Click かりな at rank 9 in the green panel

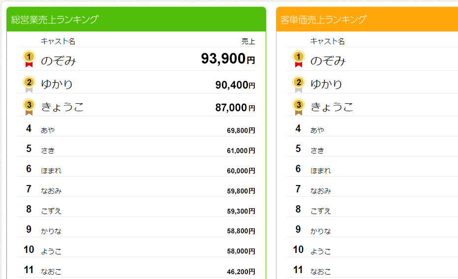[x=51, y=231]
